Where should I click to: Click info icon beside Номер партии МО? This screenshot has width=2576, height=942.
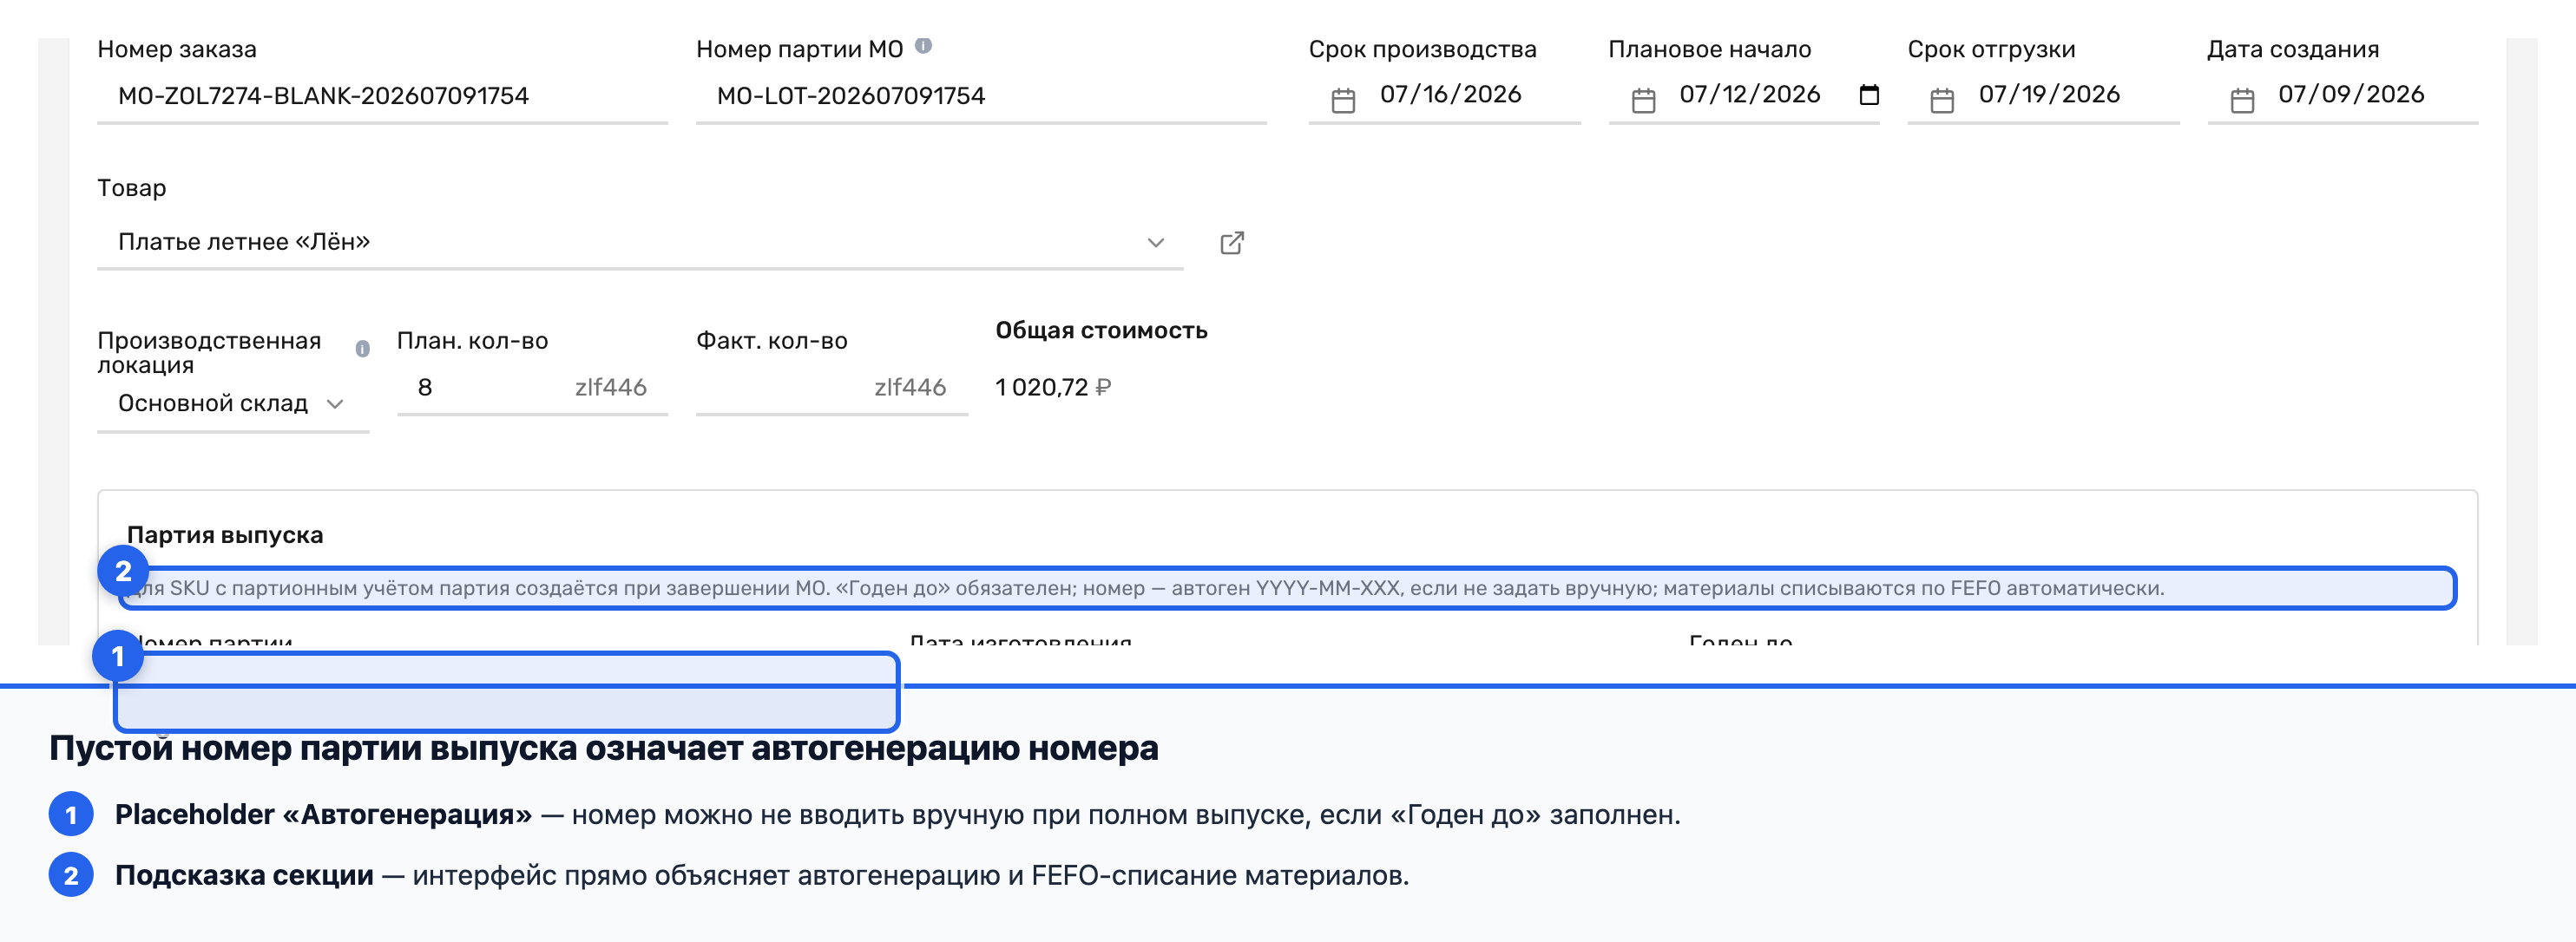click(924, 46)
